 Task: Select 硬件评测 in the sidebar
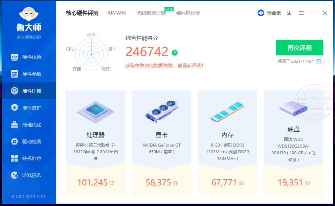(29, 91)
